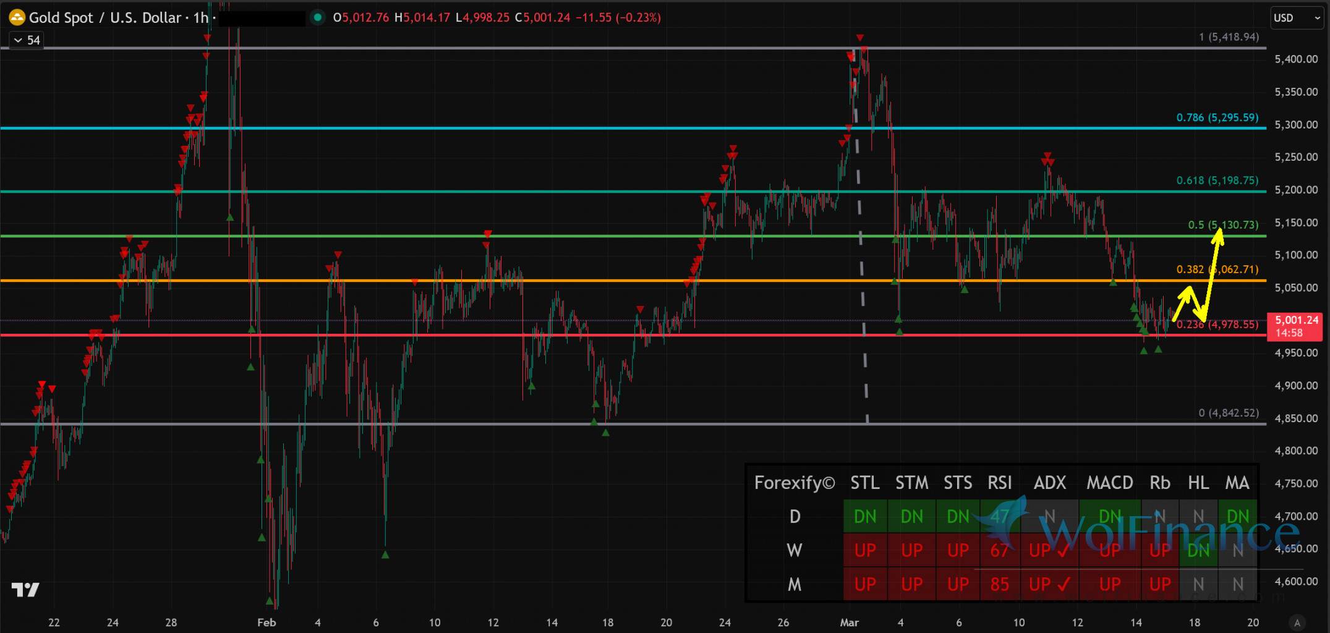The image size is (1330, 633).
Task: Click the Gold Spot symbol logo icon
Action: click(x=17, y=17)
